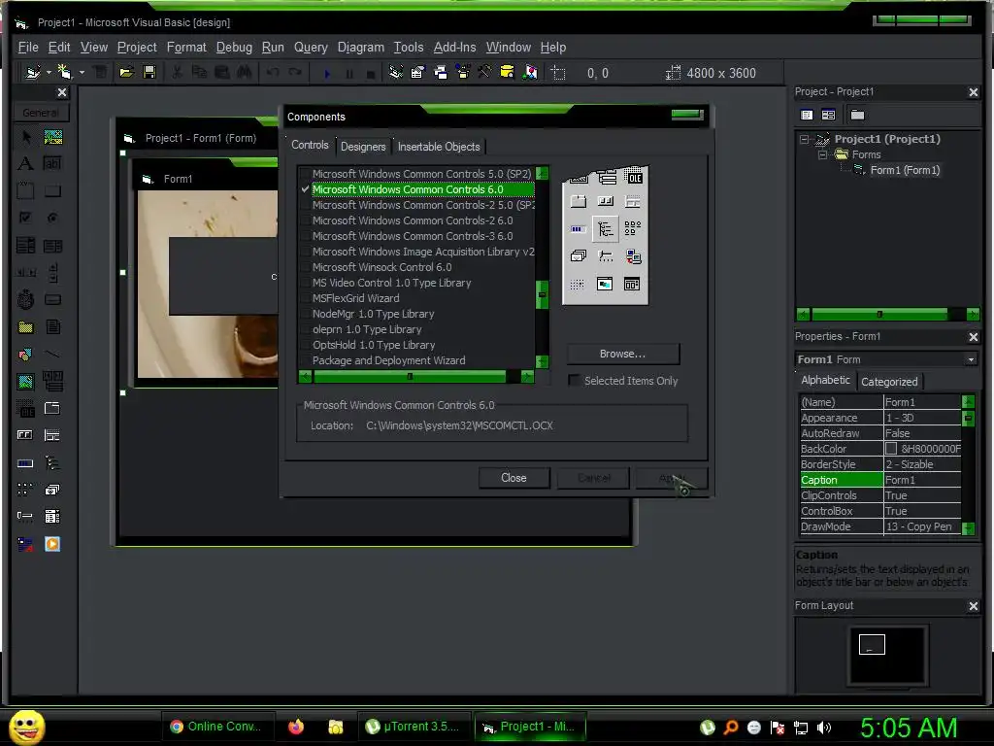
Task: Click the Project Explorer toolbar icon
Action: tap(396, 72)
